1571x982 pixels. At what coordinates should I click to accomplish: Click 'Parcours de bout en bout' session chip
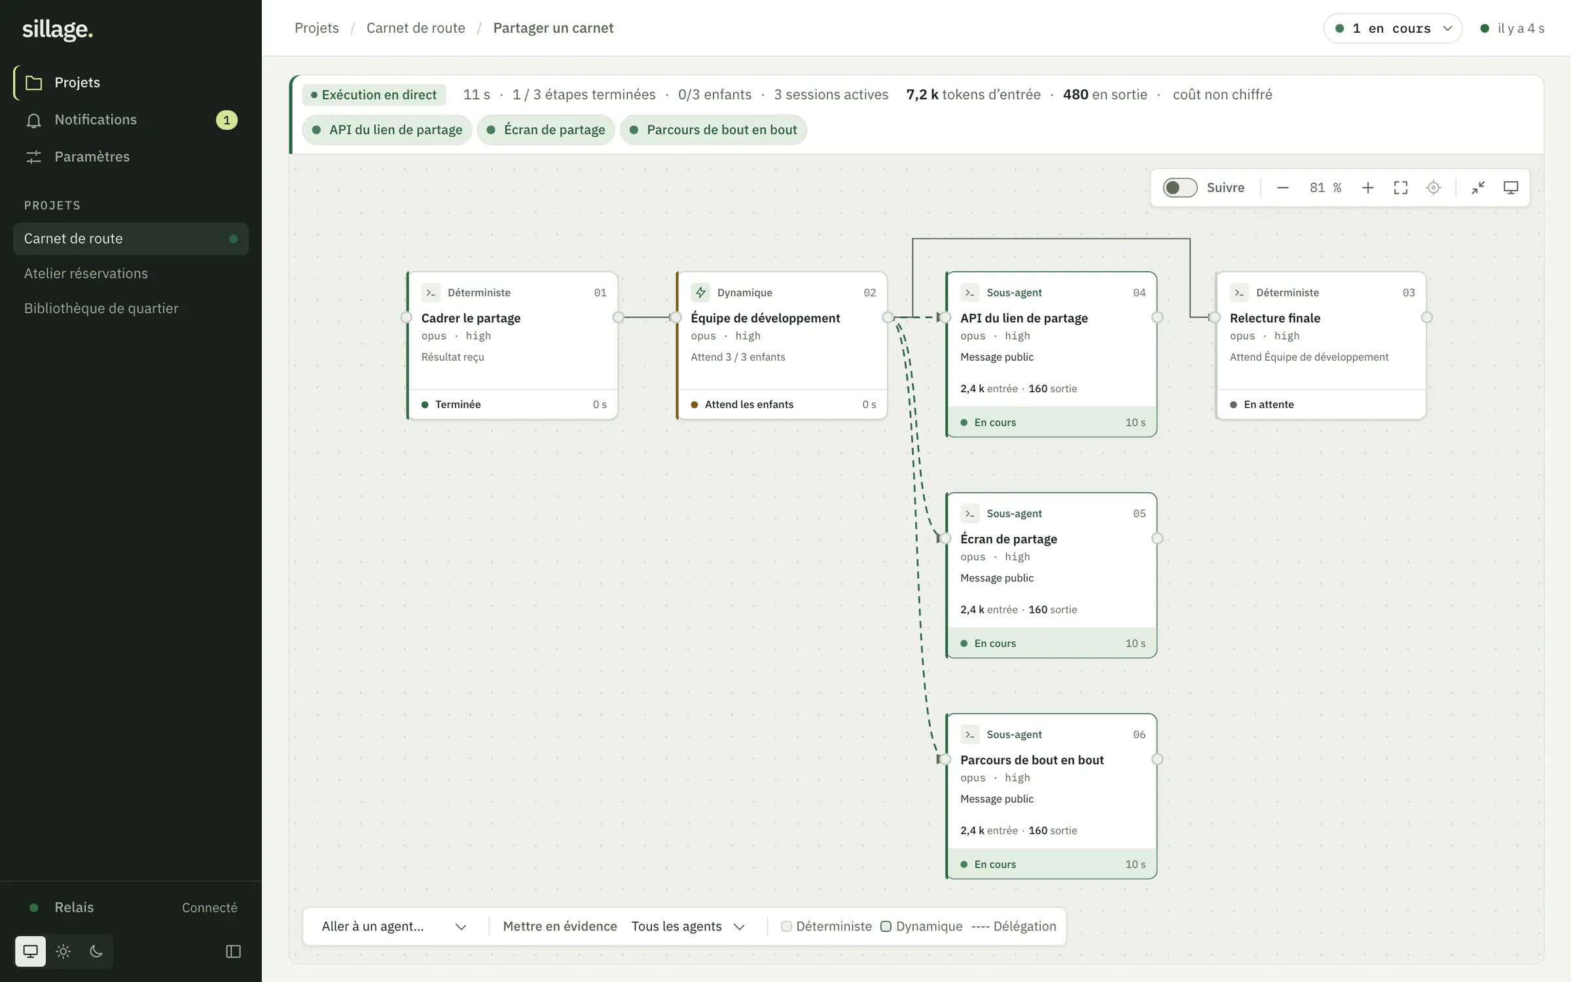click(713, 130)
